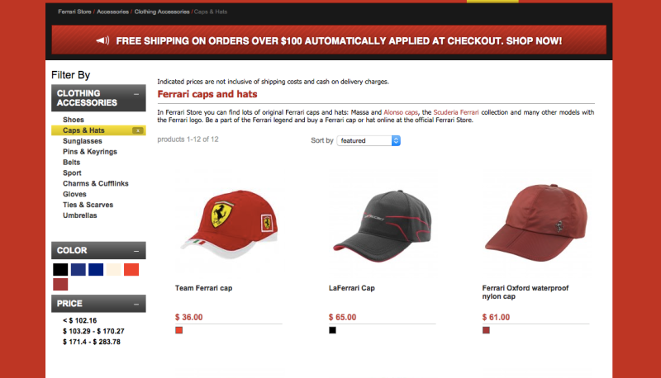Follow the Alonso caps link
The height and width of the screenshot is (378, 661).
pyautogui.click(x=401, y=112)
